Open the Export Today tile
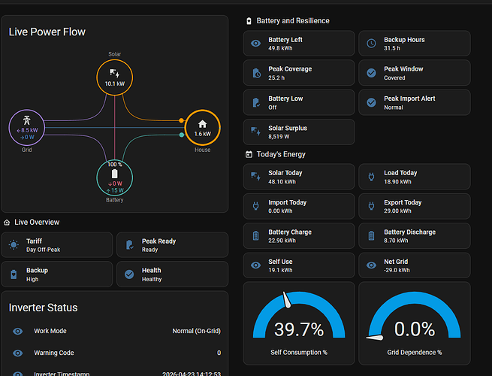This screenshot has height=376, width=492. pos(415,206)
